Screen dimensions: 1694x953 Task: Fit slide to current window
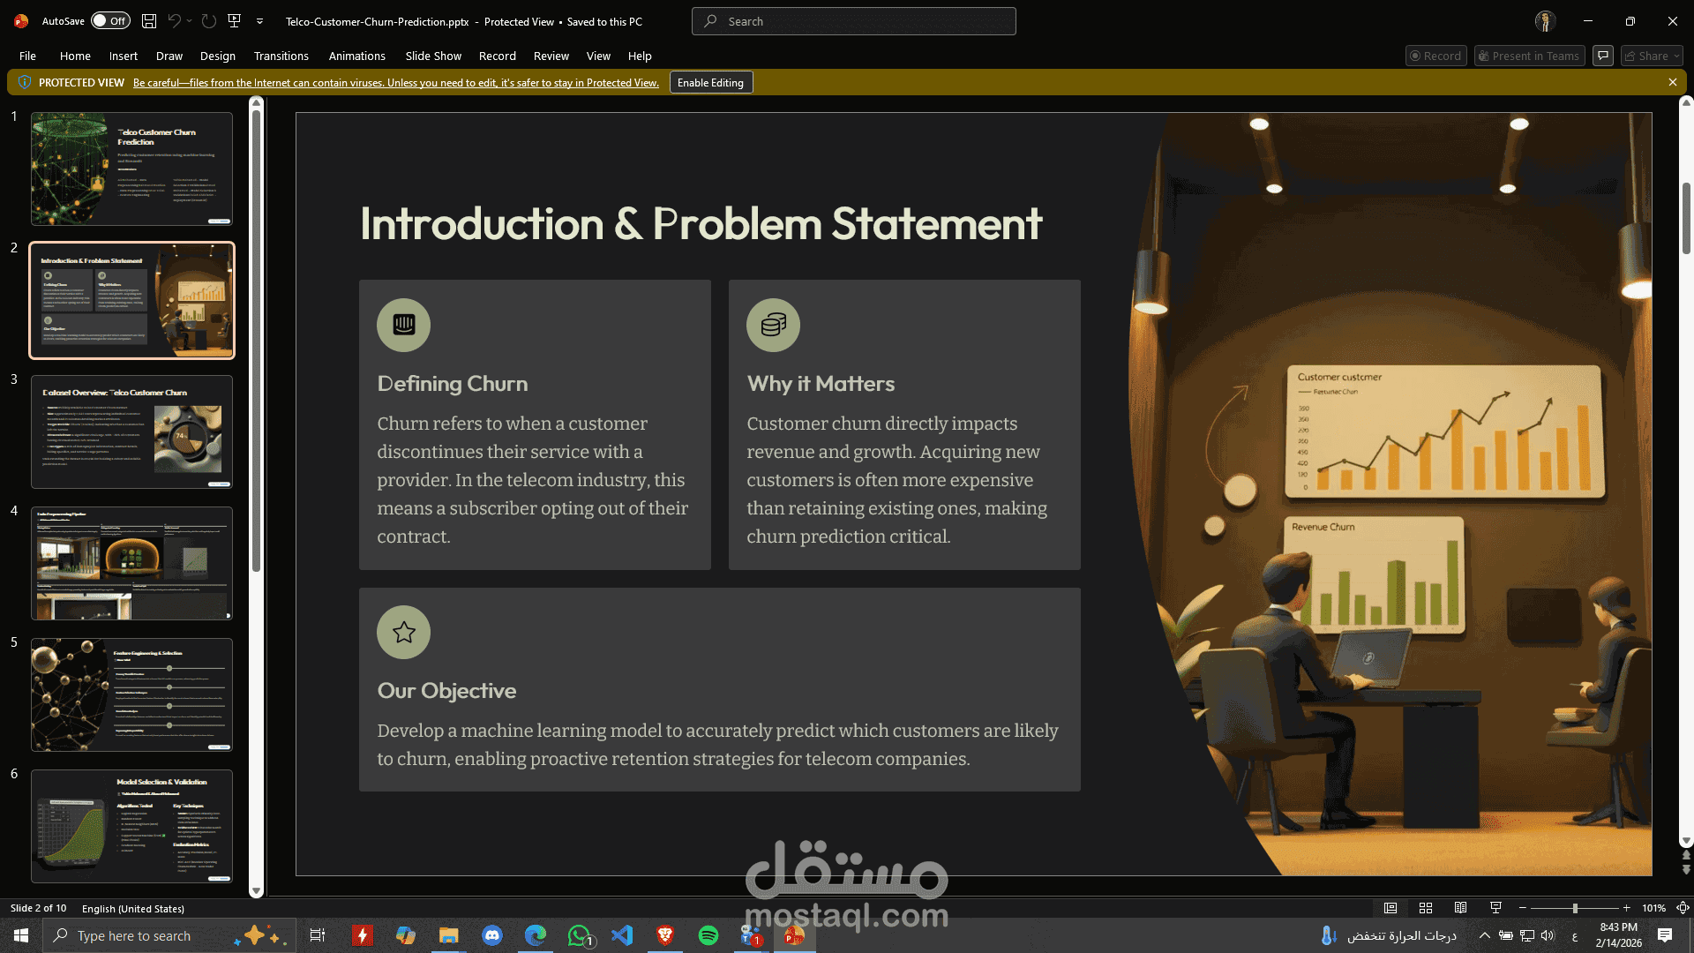[1683, 908]
